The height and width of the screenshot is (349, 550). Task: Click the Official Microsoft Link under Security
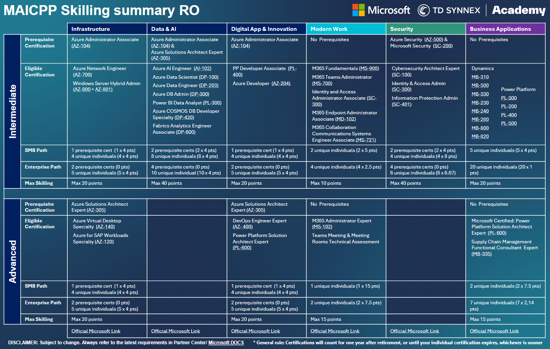(x=415, y=331)
